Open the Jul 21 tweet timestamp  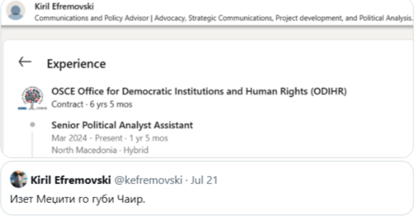204,180
